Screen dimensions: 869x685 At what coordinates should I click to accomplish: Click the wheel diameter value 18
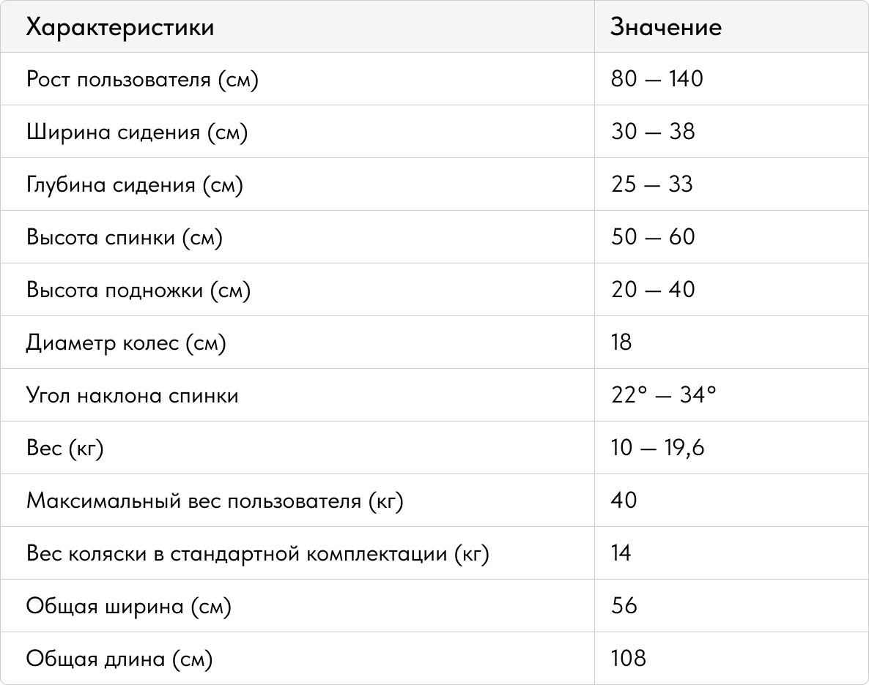click(x=621, y=342)
